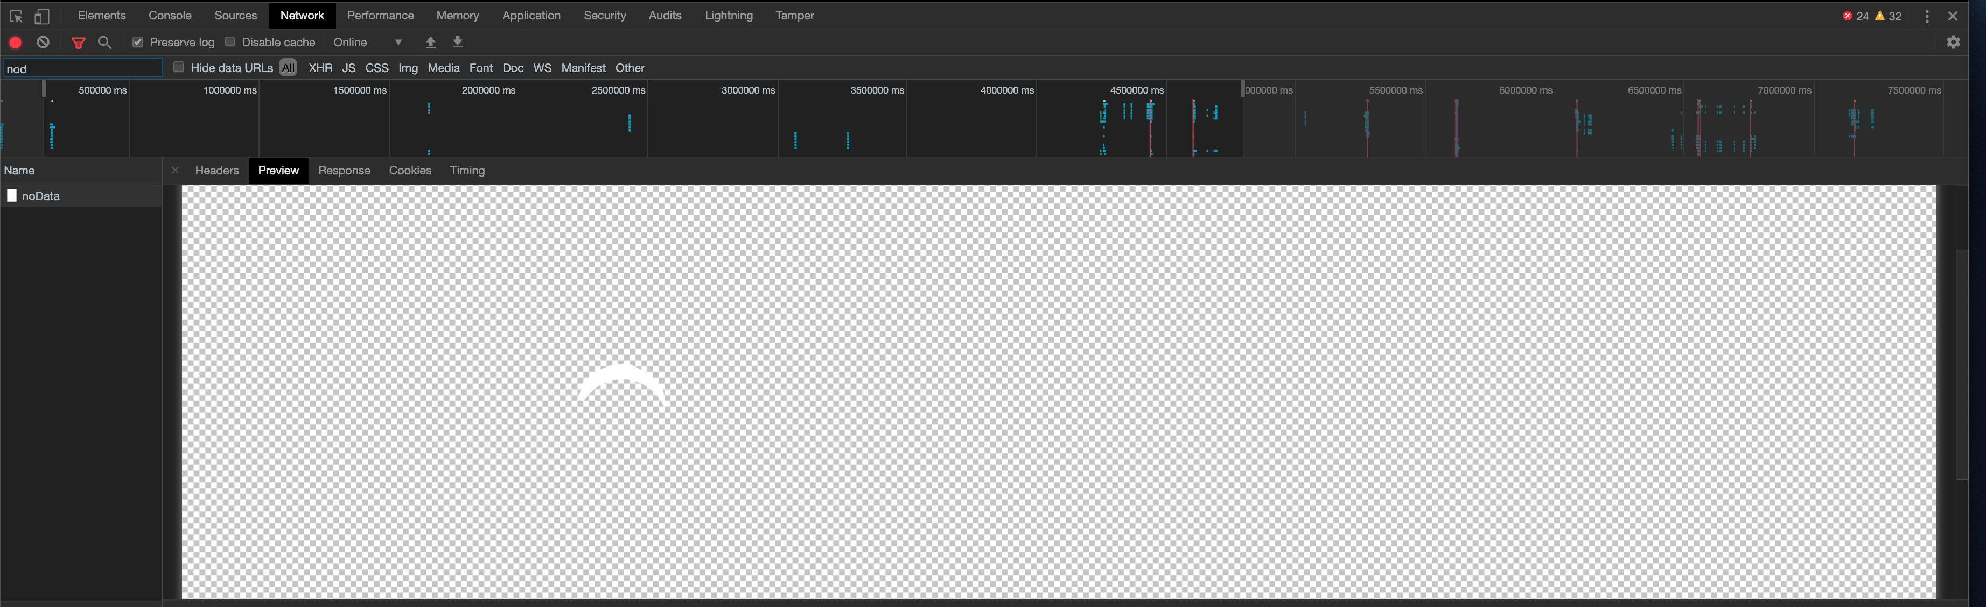Enable Hide data URLs filter
The image size is (1986, 607).
[x=177, y=67]
